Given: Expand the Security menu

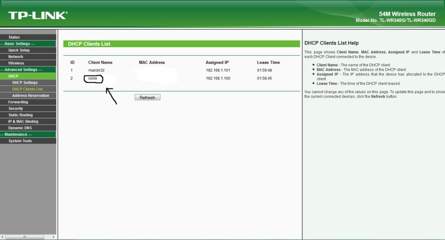Looking at the screenshot, I should tap(16, 108).
